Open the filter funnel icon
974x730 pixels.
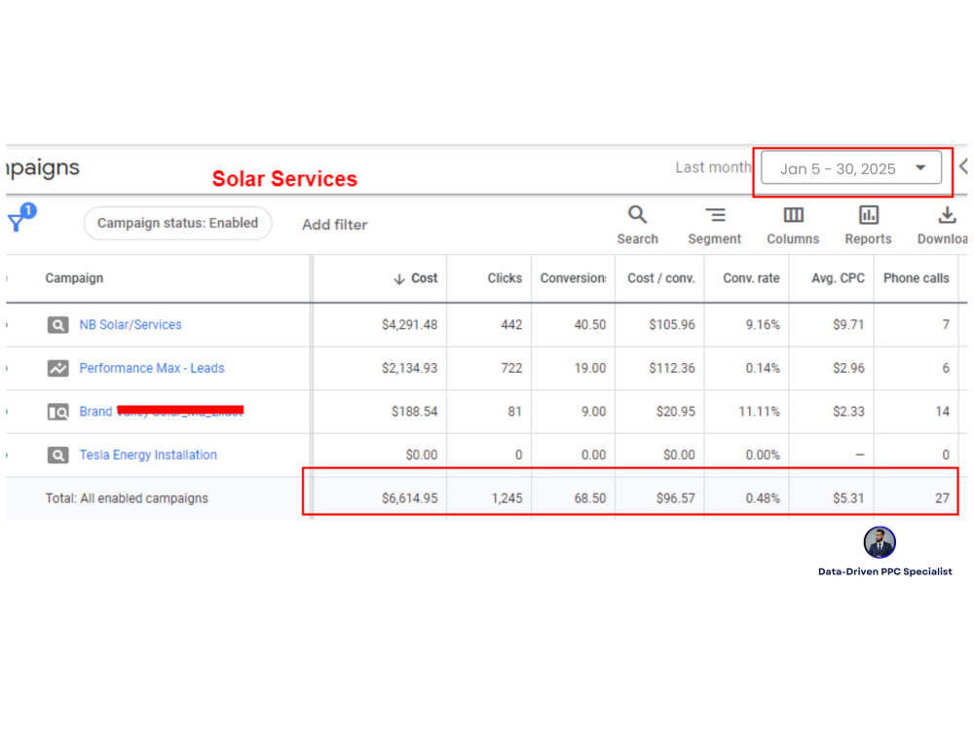pyautogui.click(x=17, y=222)
